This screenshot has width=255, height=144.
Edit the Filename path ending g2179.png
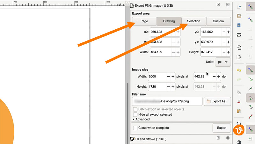coord(167,101)
